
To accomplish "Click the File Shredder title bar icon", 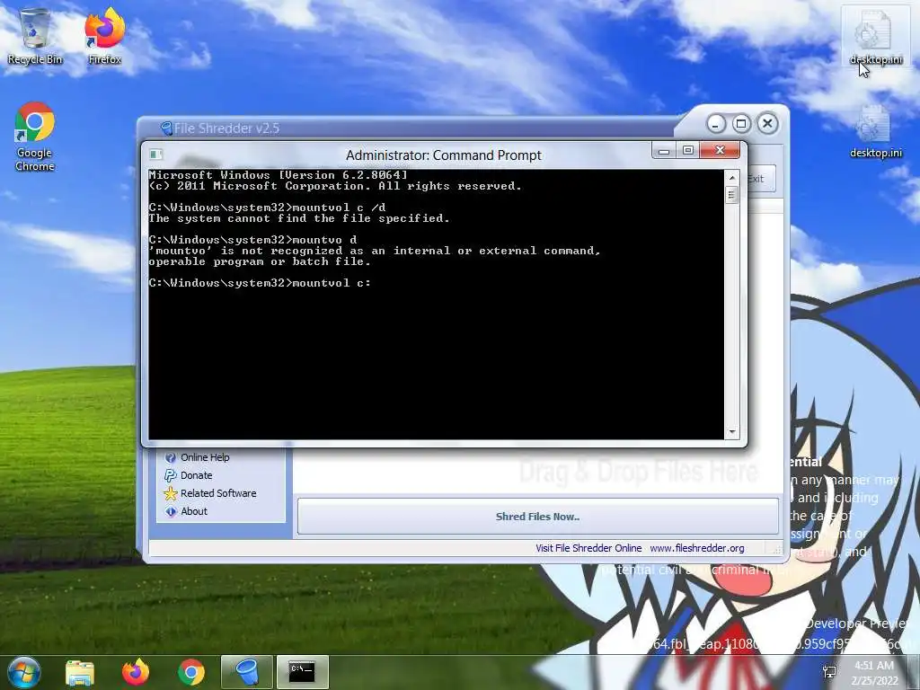I will point(166,128).
